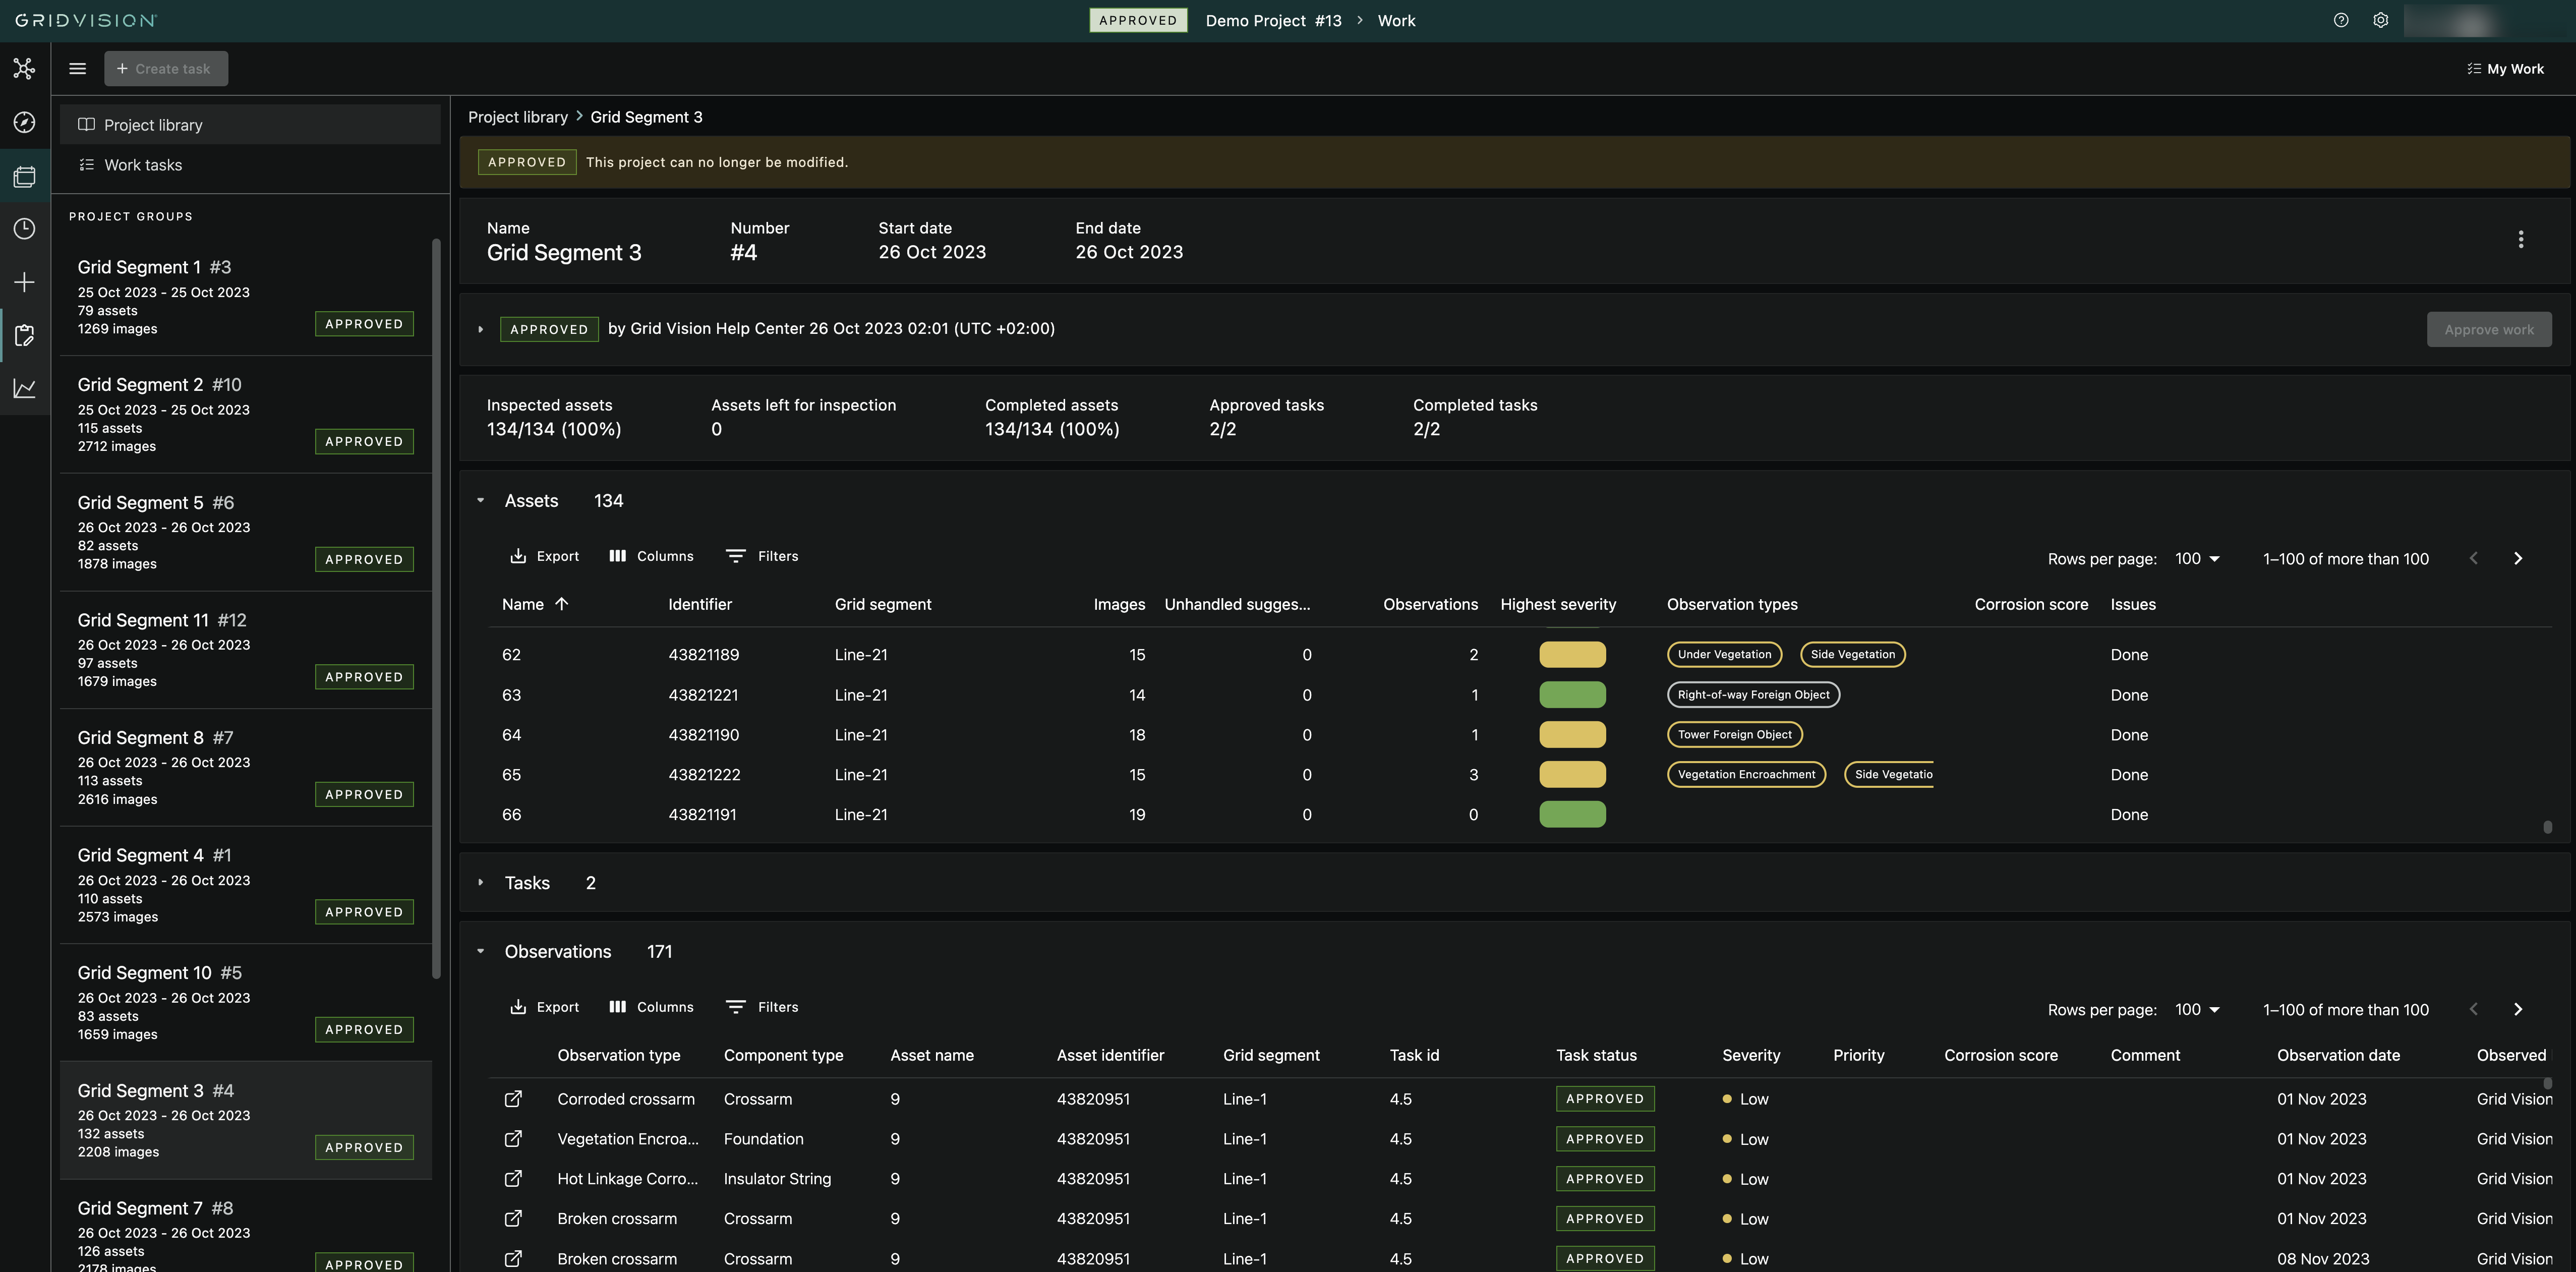Toggle the hamburger menu above Project library
The width and height of the screenshot is (2576, 1272).
coord(77,68)
